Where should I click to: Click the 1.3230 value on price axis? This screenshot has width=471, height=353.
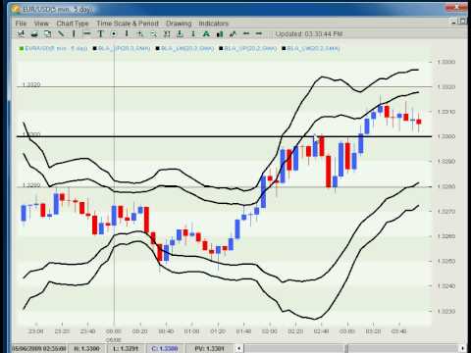[x=446, y=311]
